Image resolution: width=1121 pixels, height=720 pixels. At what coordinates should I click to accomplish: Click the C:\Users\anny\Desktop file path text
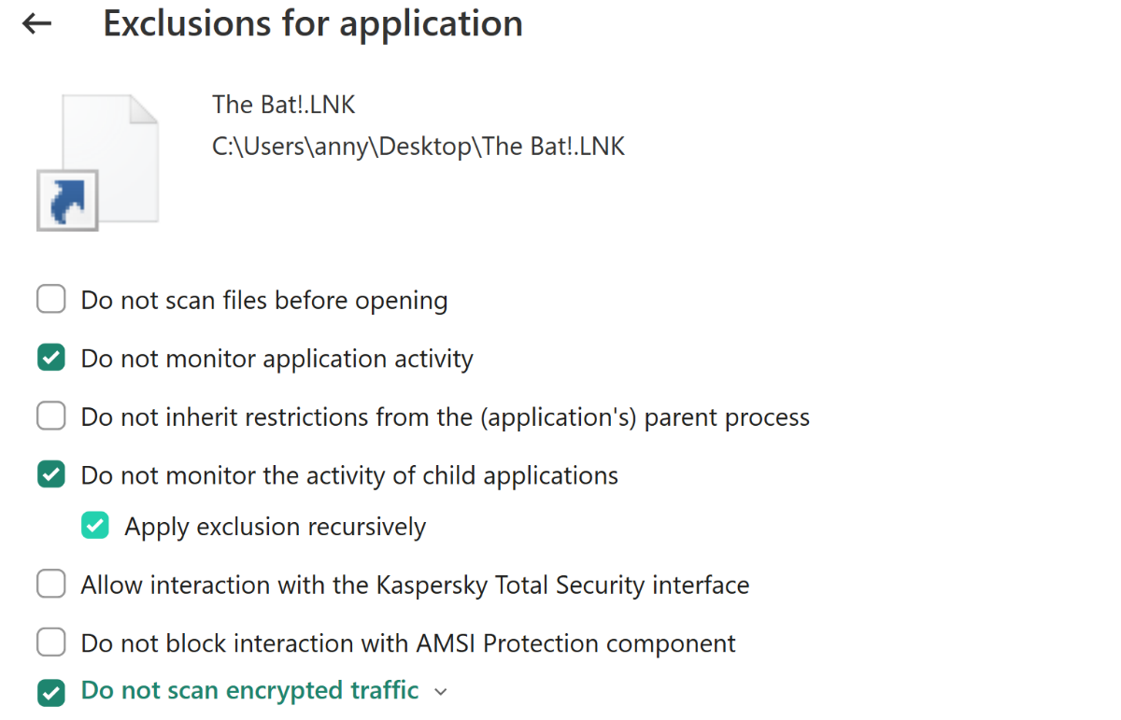(x=419, y=147)
